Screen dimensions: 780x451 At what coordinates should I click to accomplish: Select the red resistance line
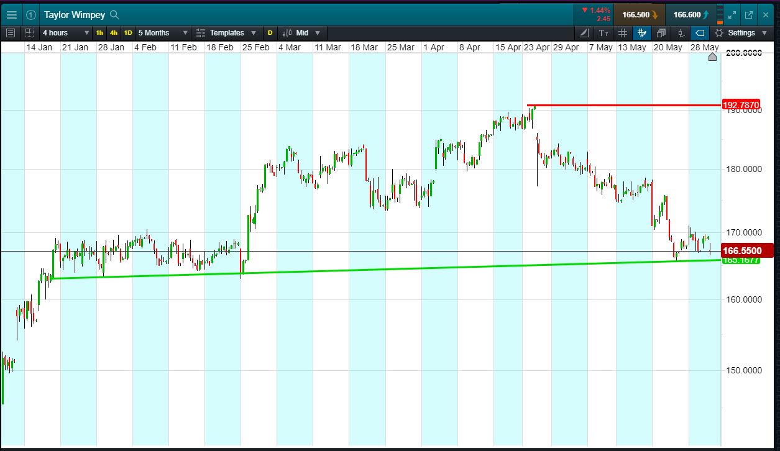623,106
